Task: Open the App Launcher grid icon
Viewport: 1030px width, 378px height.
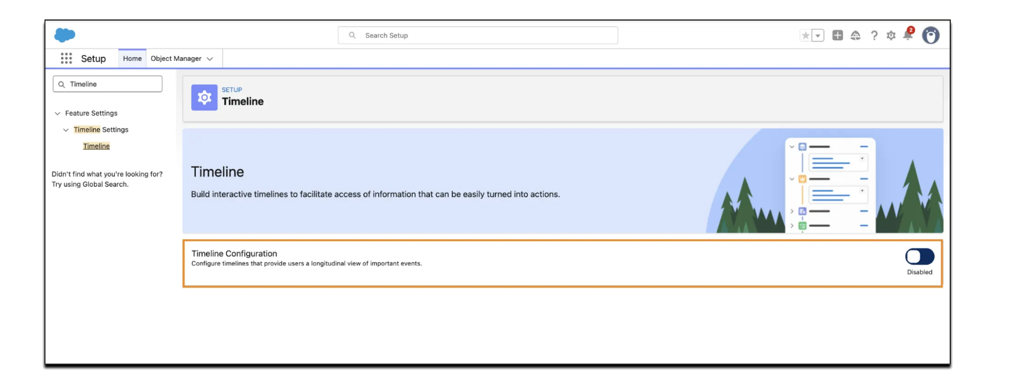Action: pyautogui.click(x=66, y=58)
